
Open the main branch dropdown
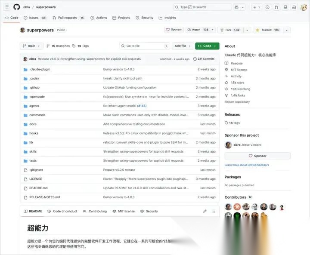pyautogui.click(x=31, y=46)
